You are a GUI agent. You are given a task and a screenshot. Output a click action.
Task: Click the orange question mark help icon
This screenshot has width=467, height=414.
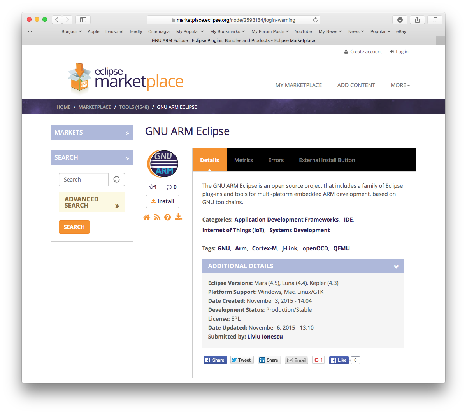tap(167, 217)
